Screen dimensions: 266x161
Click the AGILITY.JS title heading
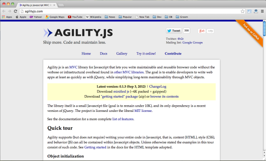(83, 33)
